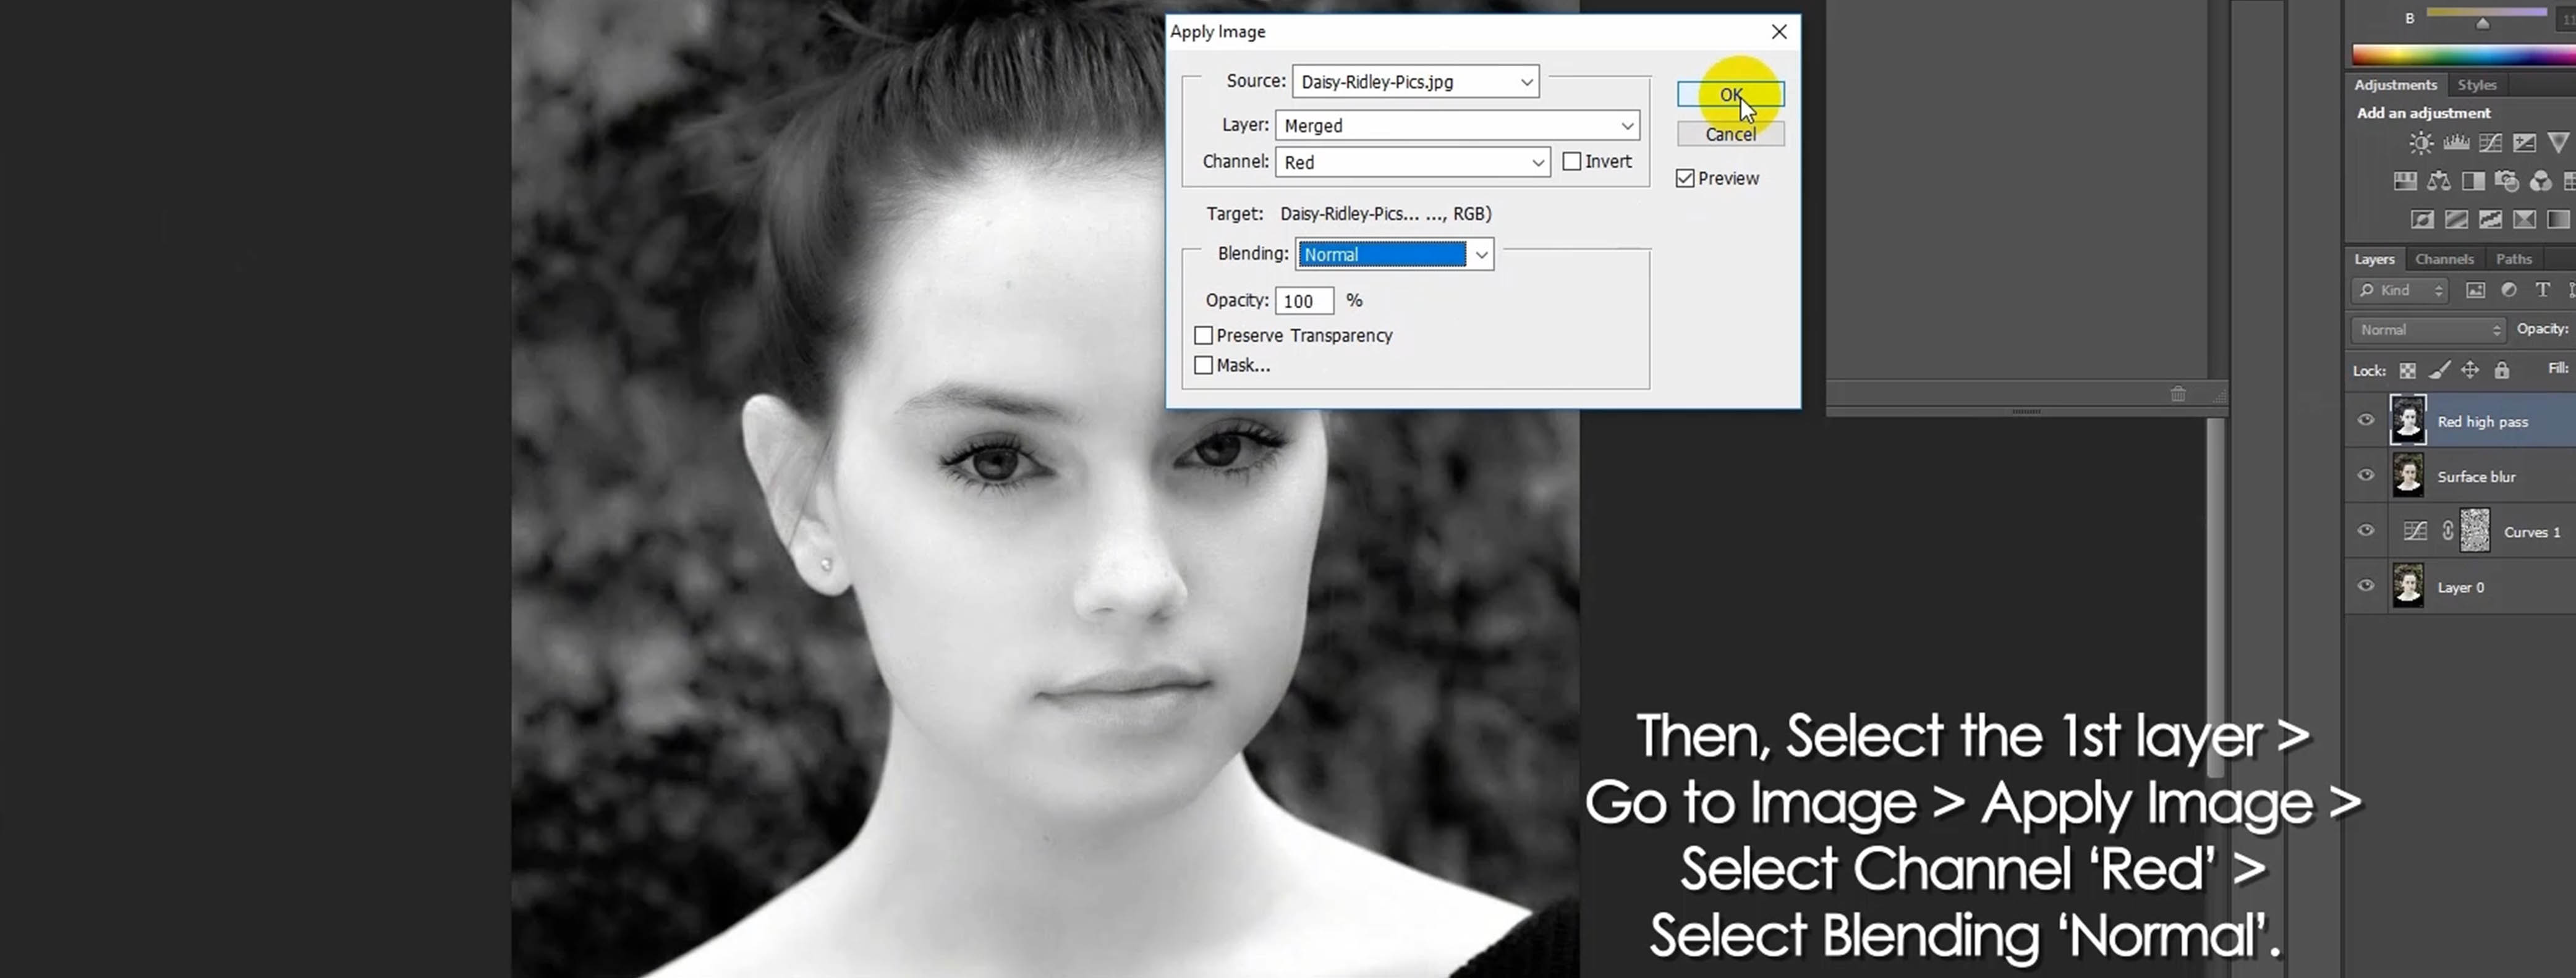Click the vertical scrollbar beside the canvas
Viewport: 2576px width, 978px height.
click(2216, 597)
